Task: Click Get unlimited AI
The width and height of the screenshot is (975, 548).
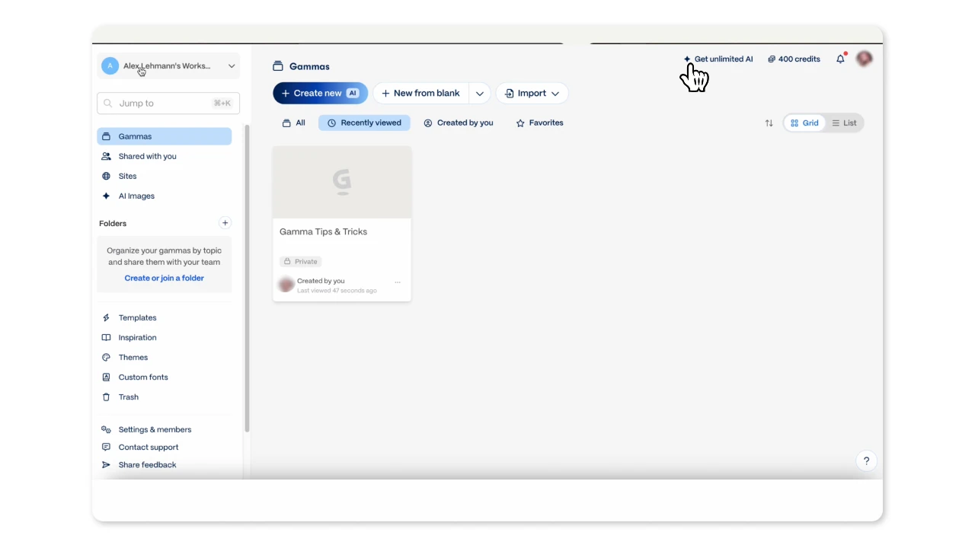Action: coord(718,59)
